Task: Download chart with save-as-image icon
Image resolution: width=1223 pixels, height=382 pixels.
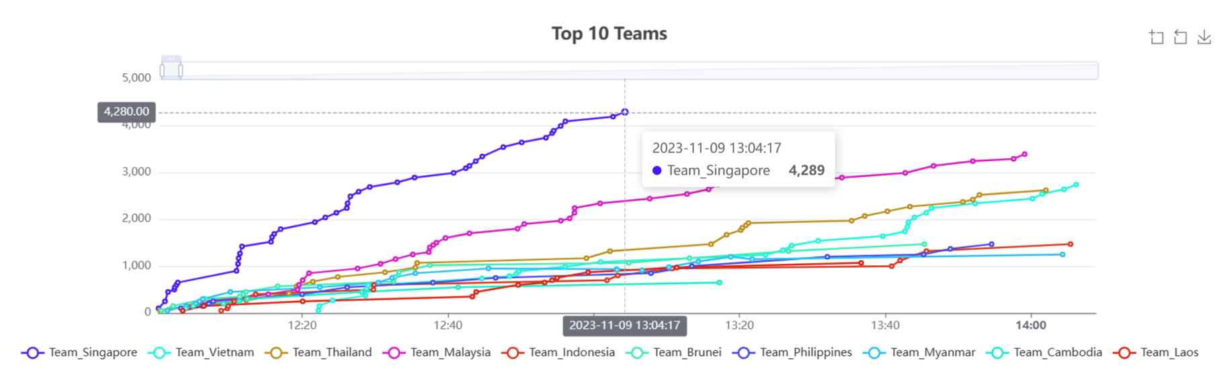Action: (1204, 38)
